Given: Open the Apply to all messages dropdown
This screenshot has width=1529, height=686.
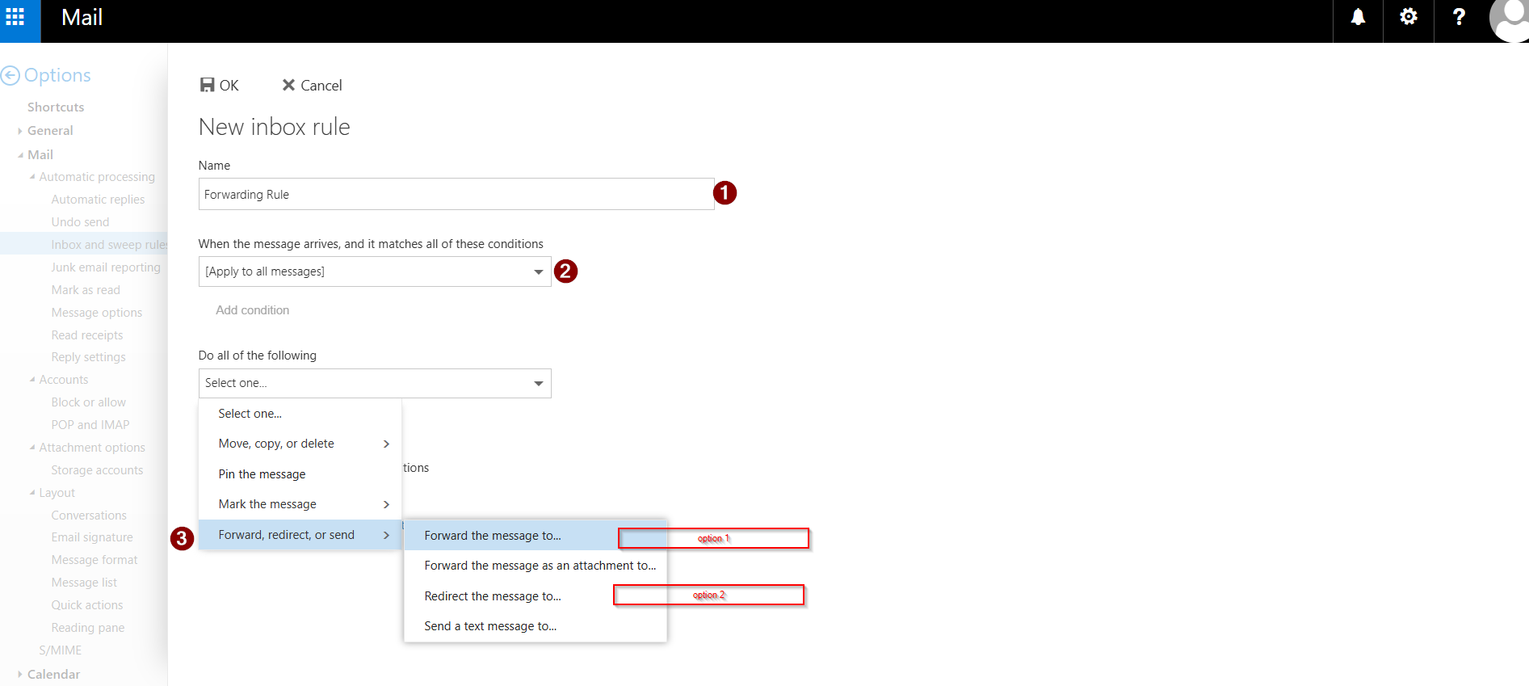Looking at the screenshot, I should coord(375,271).
